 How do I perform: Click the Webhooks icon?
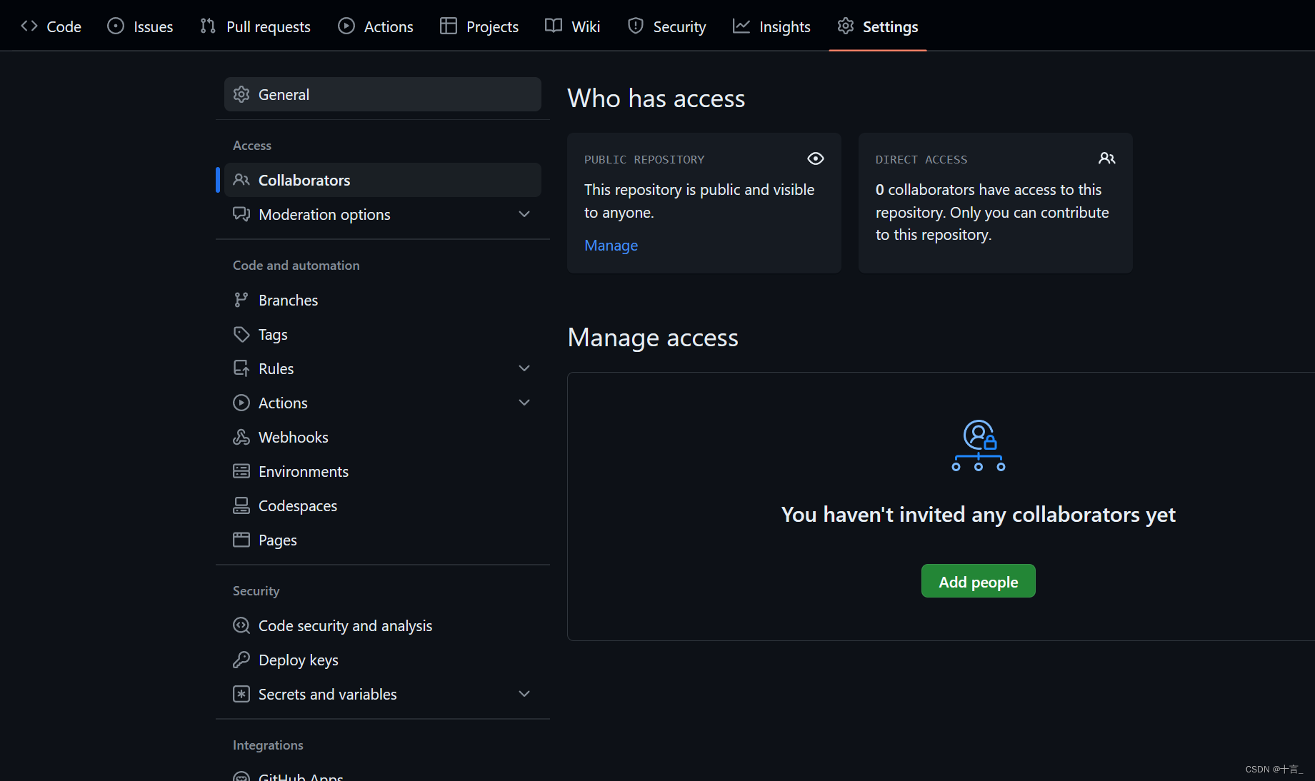pyautogui.click(x=241, y=437)
